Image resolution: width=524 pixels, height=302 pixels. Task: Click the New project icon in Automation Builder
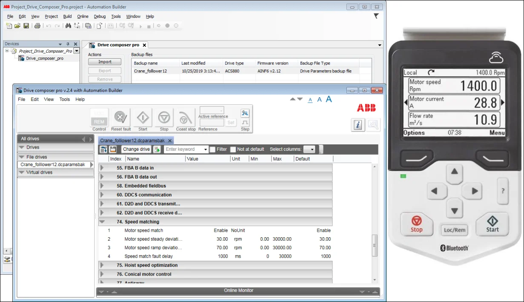point(9,26)
